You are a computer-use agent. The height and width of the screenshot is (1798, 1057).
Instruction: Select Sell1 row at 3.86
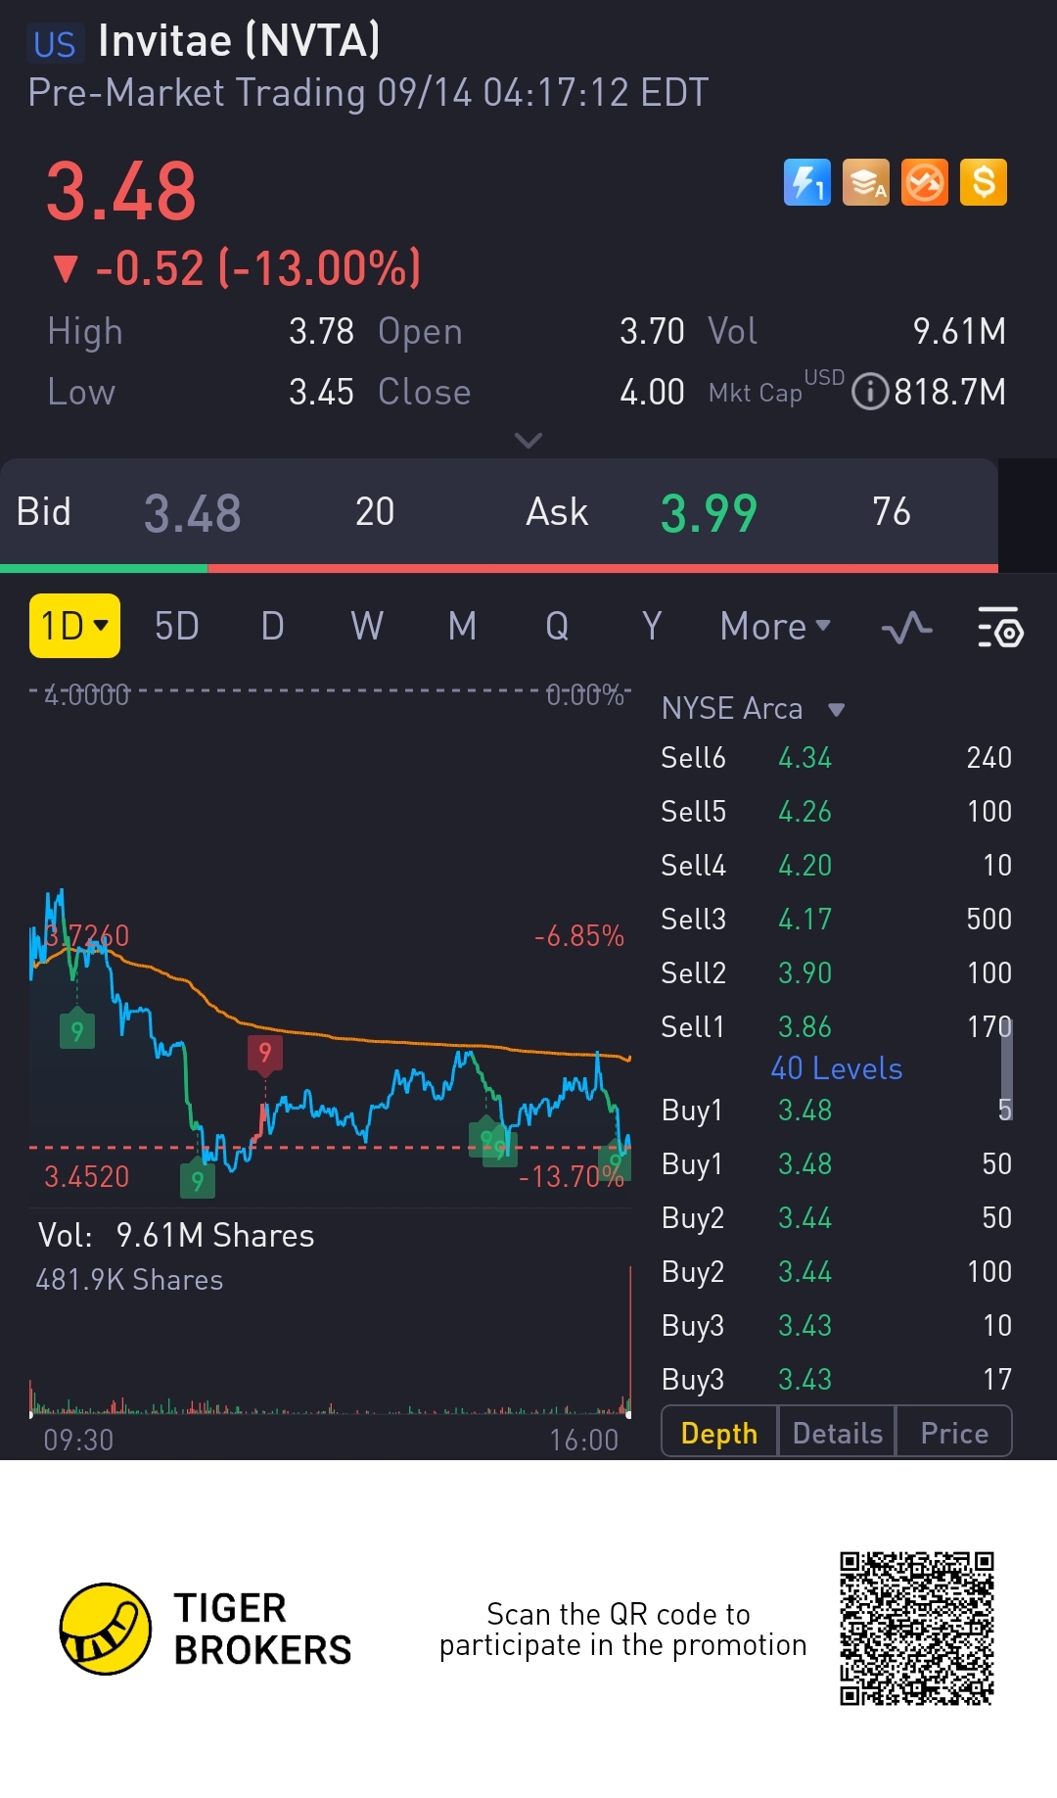coord(837,1026)
